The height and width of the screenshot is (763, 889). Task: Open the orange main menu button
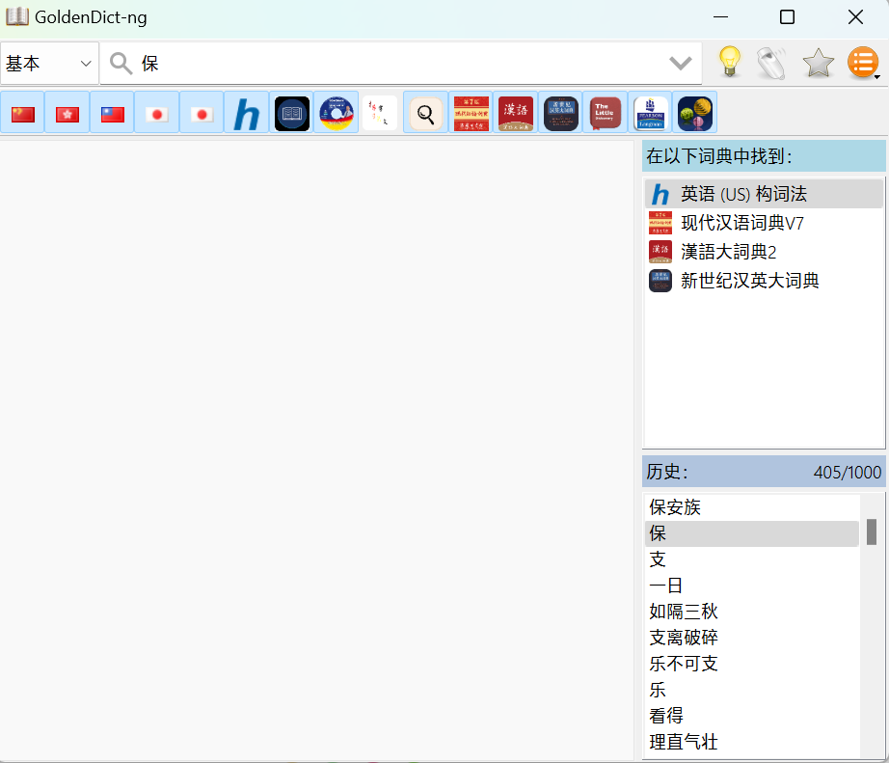tap(863, 63)
